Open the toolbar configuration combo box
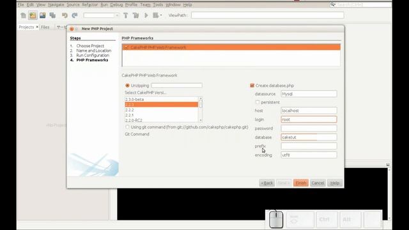Image resolution: width=409 pixels, height=230 pixels. click(x=101, y=15)
